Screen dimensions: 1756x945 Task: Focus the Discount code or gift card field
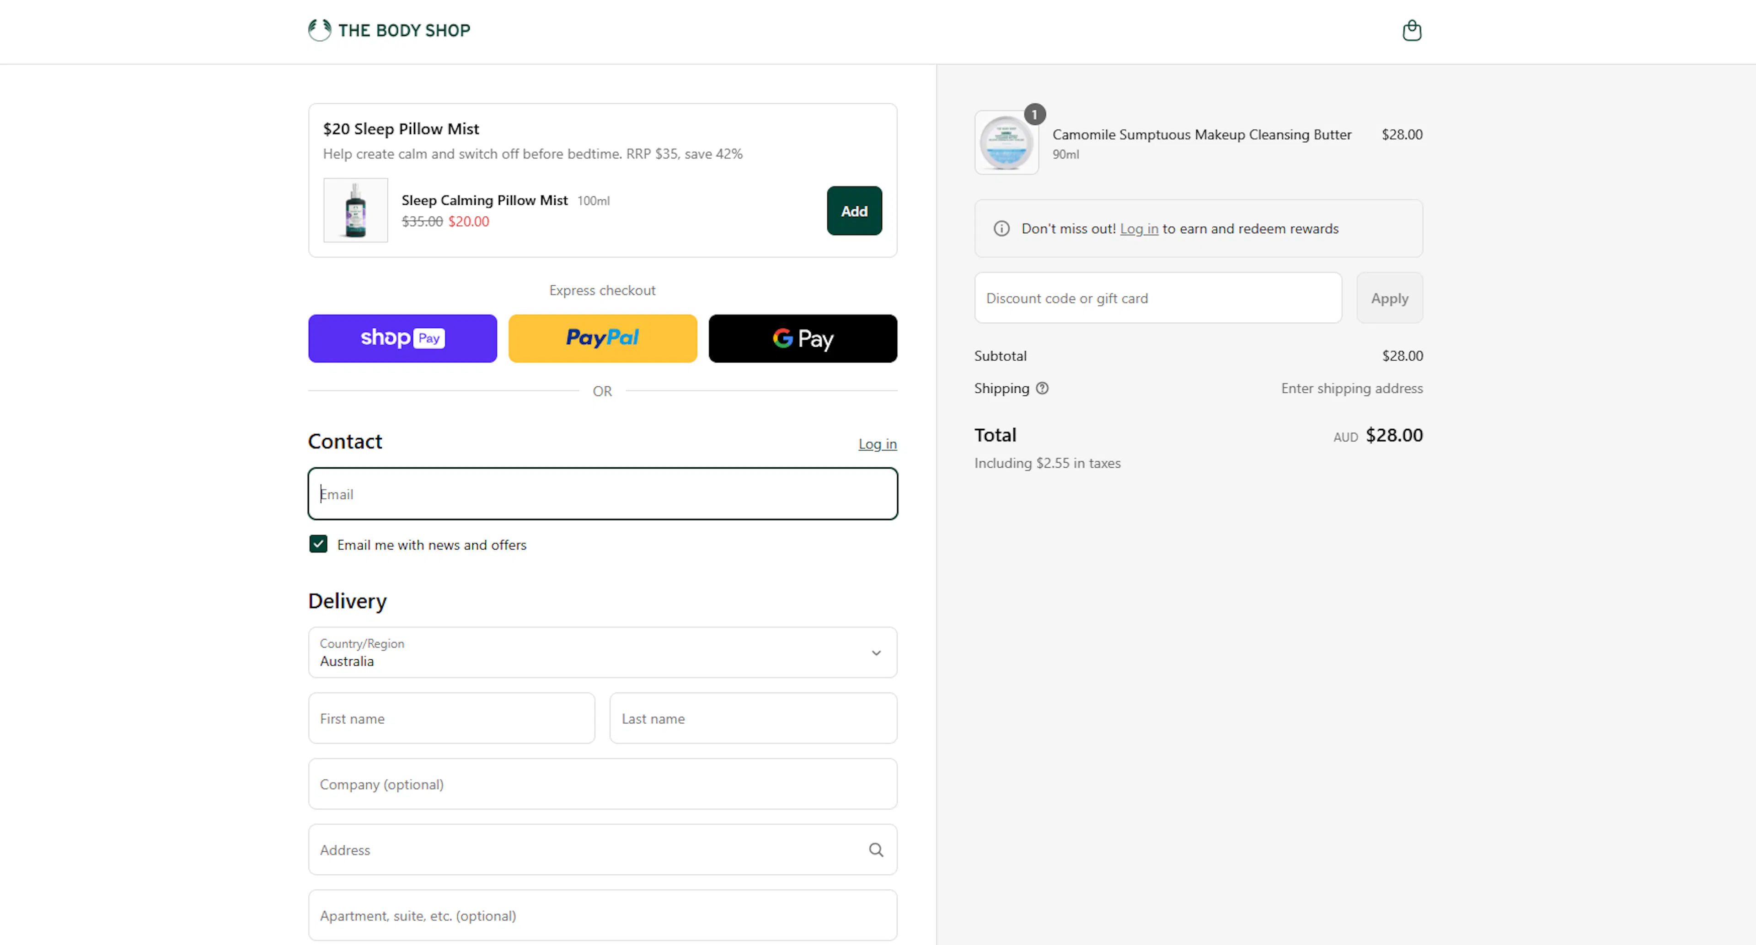(x=1158, y=299)
